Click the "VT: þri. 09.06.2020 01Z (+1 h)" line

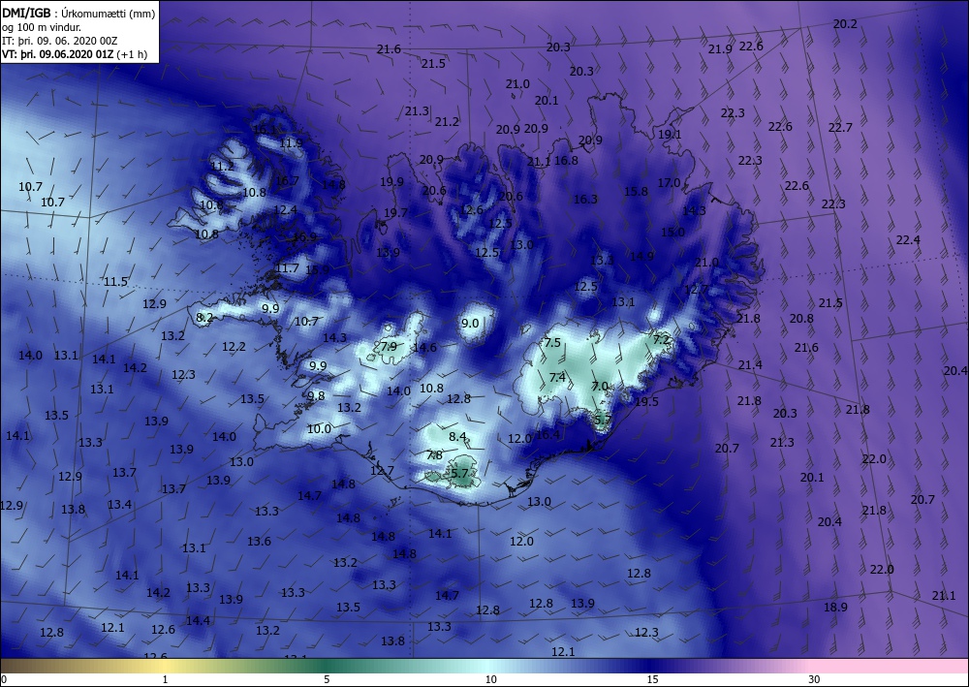click(75, 53)
